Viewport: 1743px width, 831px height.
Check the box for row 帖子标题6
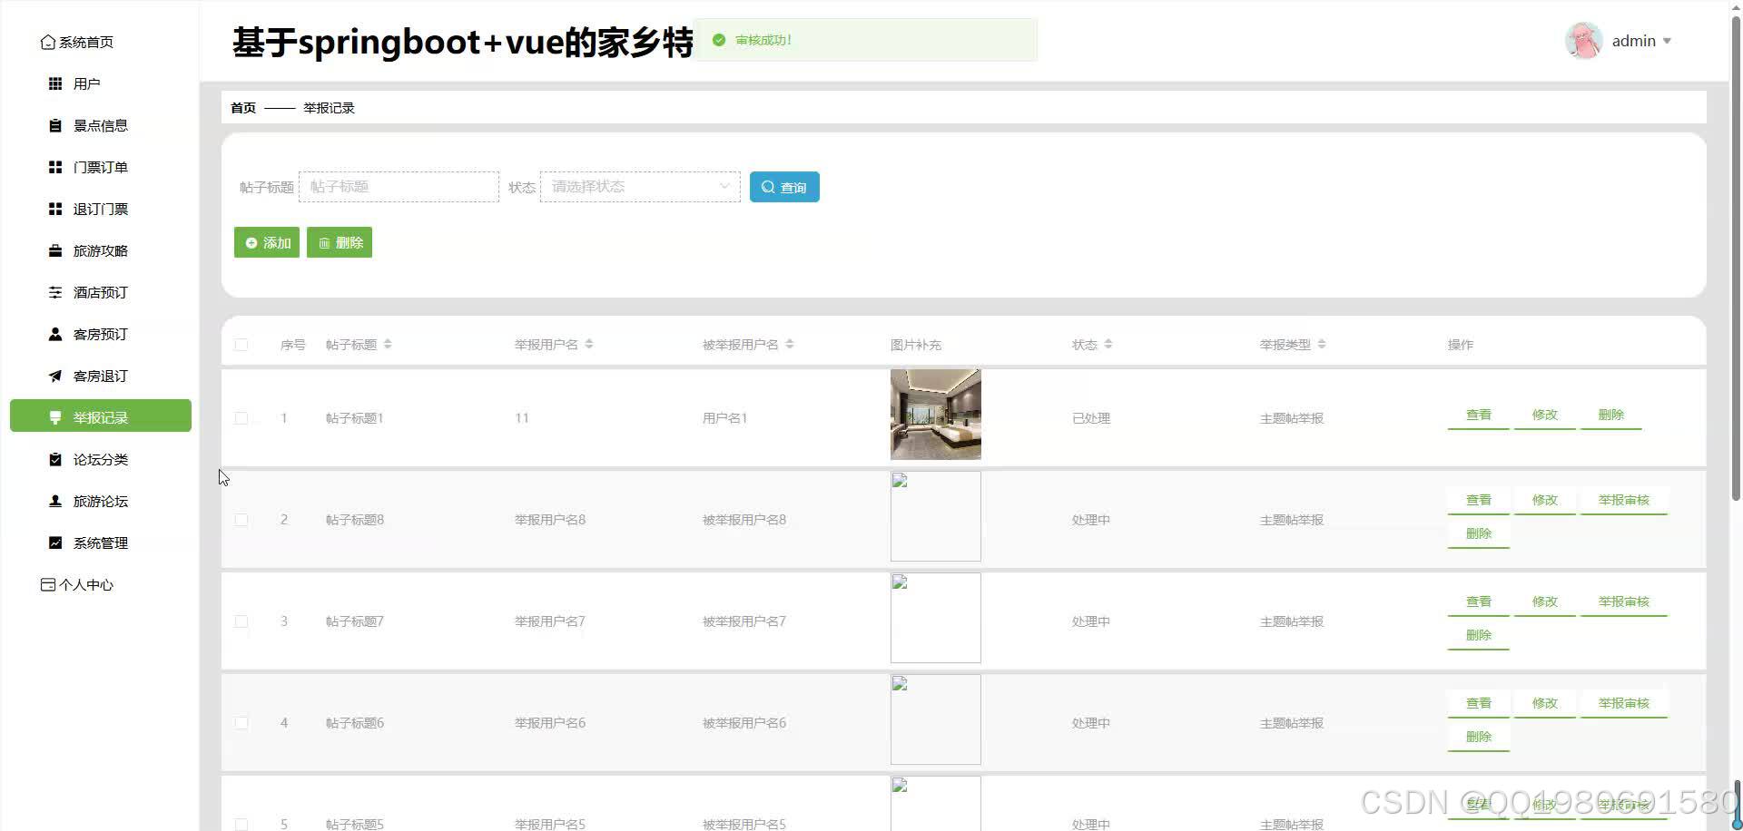(241, 723)
